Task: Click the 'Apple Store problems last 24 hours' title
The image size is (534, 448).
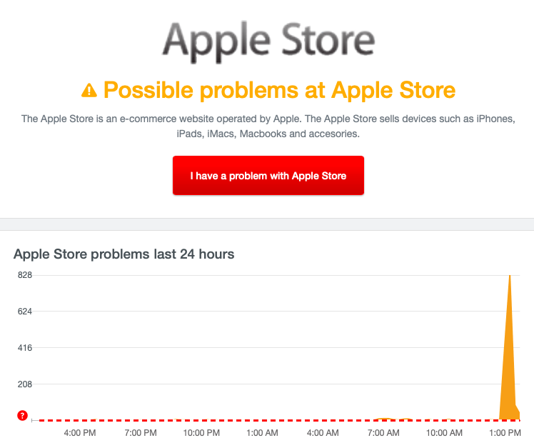Action: coord(124,254)
